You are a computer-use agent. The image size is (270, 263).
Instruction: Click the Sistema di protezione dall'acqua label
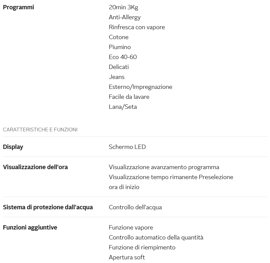(48, 207)
